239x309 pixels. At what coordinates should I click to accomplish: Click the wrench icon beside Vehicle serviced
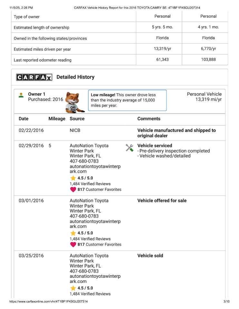(129, 148)
